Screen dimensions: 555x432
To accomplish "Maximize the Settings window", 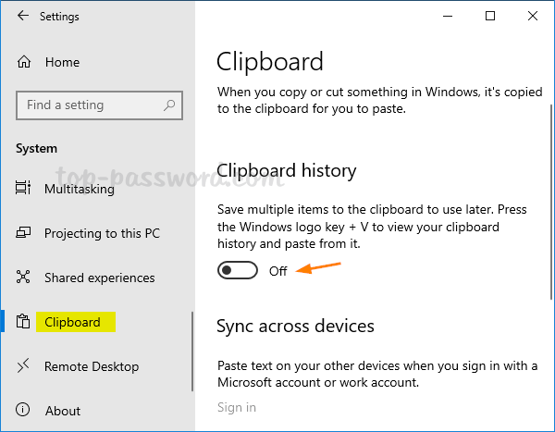I will [490, 16].
